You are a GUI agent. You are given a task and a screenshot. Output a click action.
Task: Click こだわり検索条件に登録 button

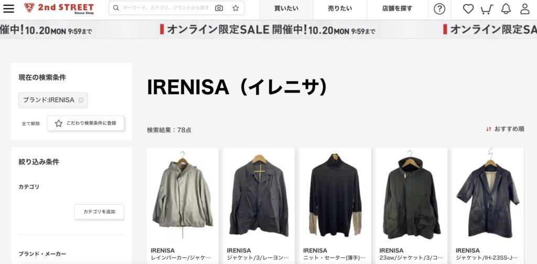(x=85, y=123)
